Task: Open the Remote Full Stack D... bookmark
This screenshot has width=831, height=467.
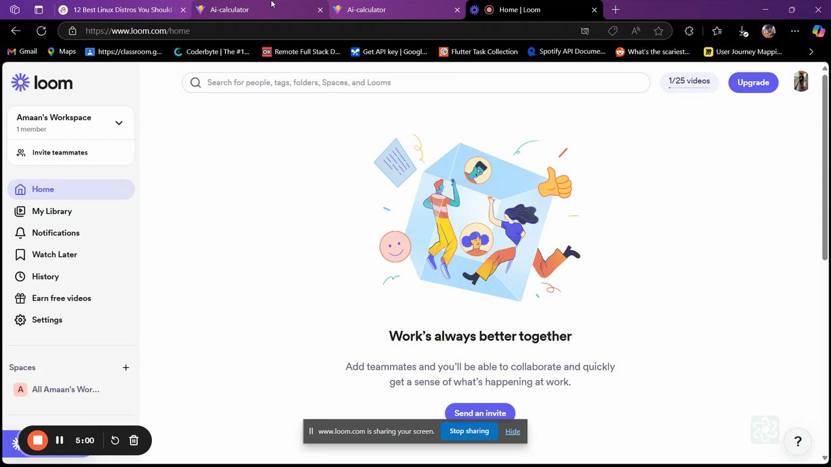Action: [301, 51]
